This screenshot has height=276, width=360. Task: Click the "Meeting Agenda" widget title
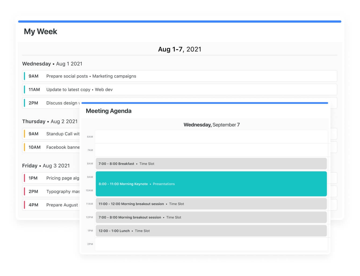109,111
